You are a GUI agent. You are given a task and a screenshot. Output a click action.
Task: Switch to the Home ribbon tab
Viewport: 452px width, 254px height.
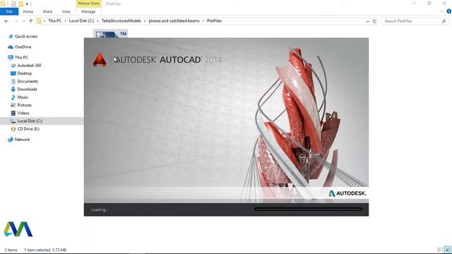point(28,11)
